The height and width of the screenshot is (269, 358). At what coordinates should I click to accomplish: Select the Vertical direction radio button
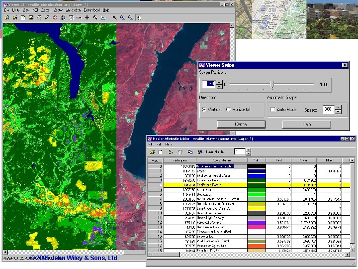click(204, 110)
